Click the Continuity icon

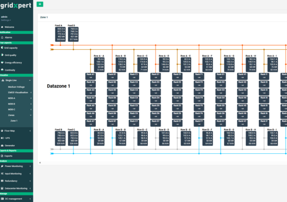click(2, 70)
